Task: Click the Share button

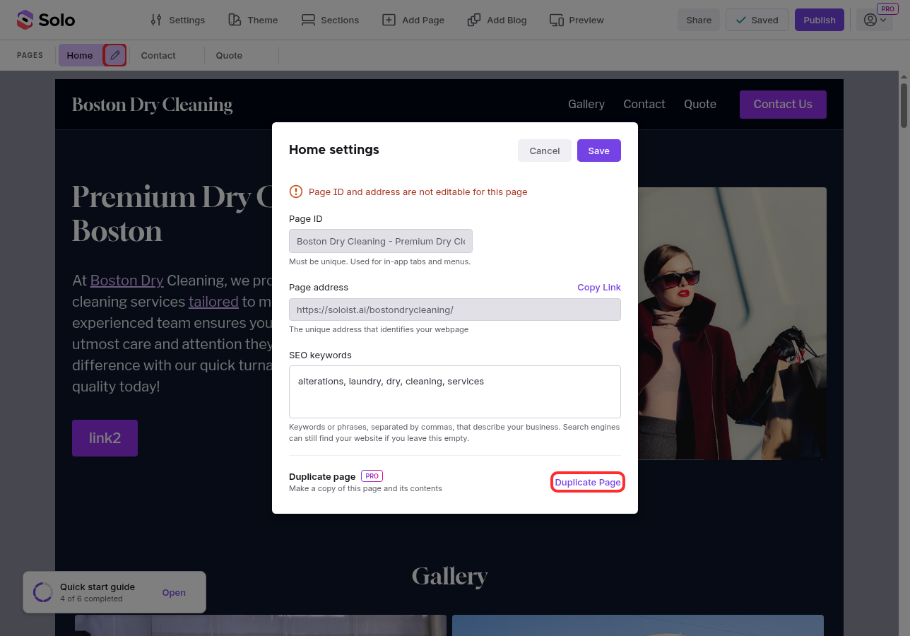Action: point(699,20)
